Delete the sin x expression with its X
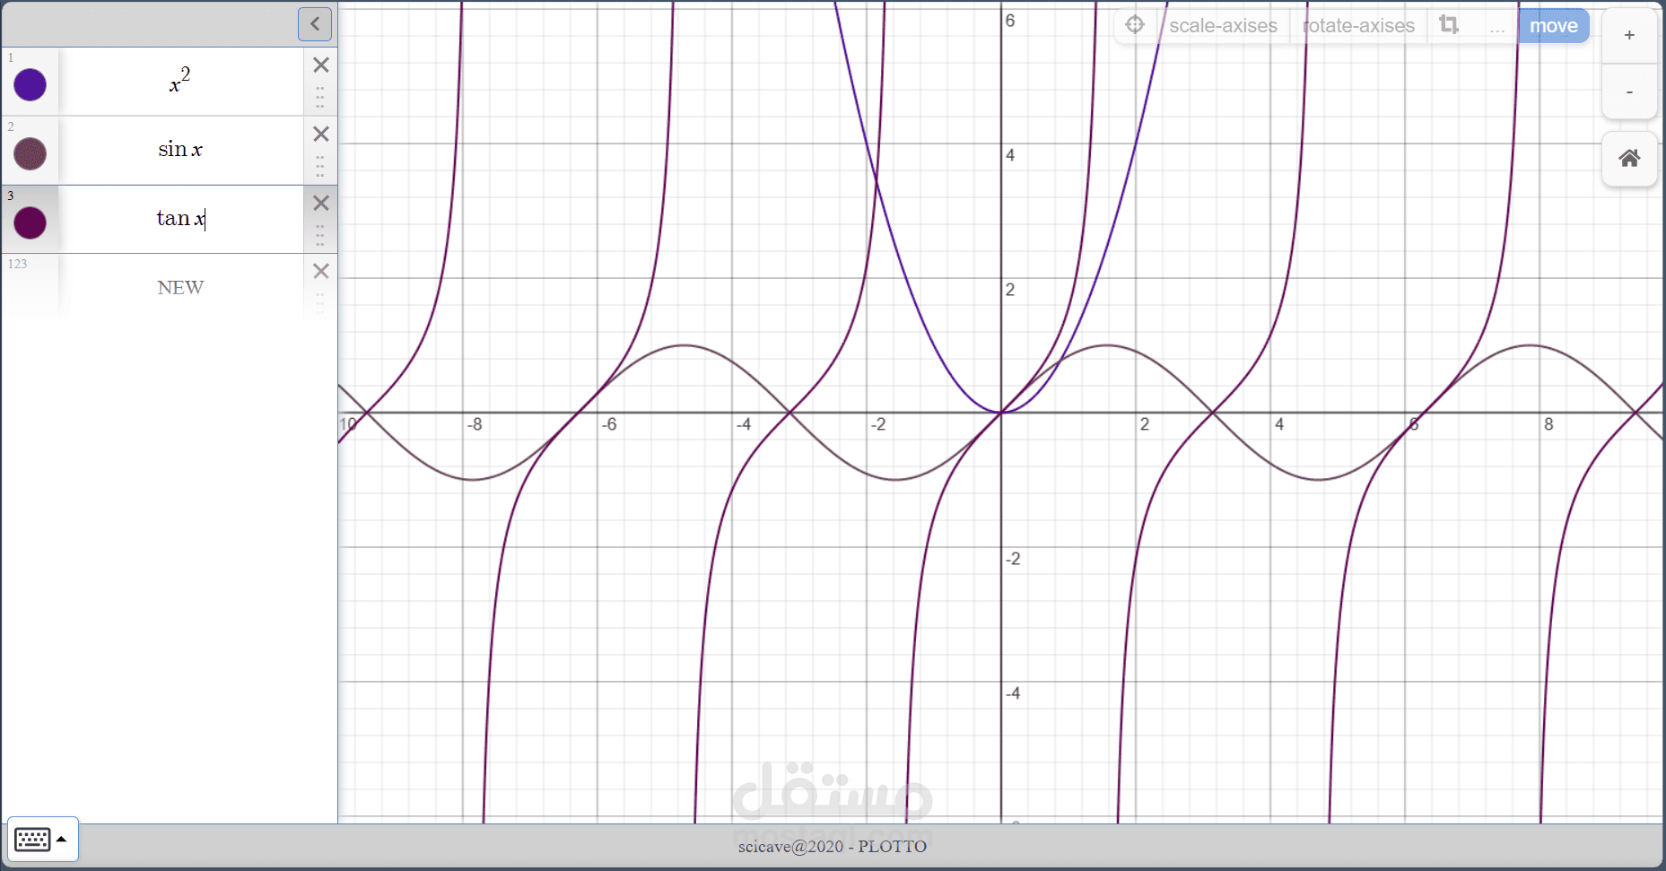The width and height of the screenshot is (1666, 871). click(320, 134)
